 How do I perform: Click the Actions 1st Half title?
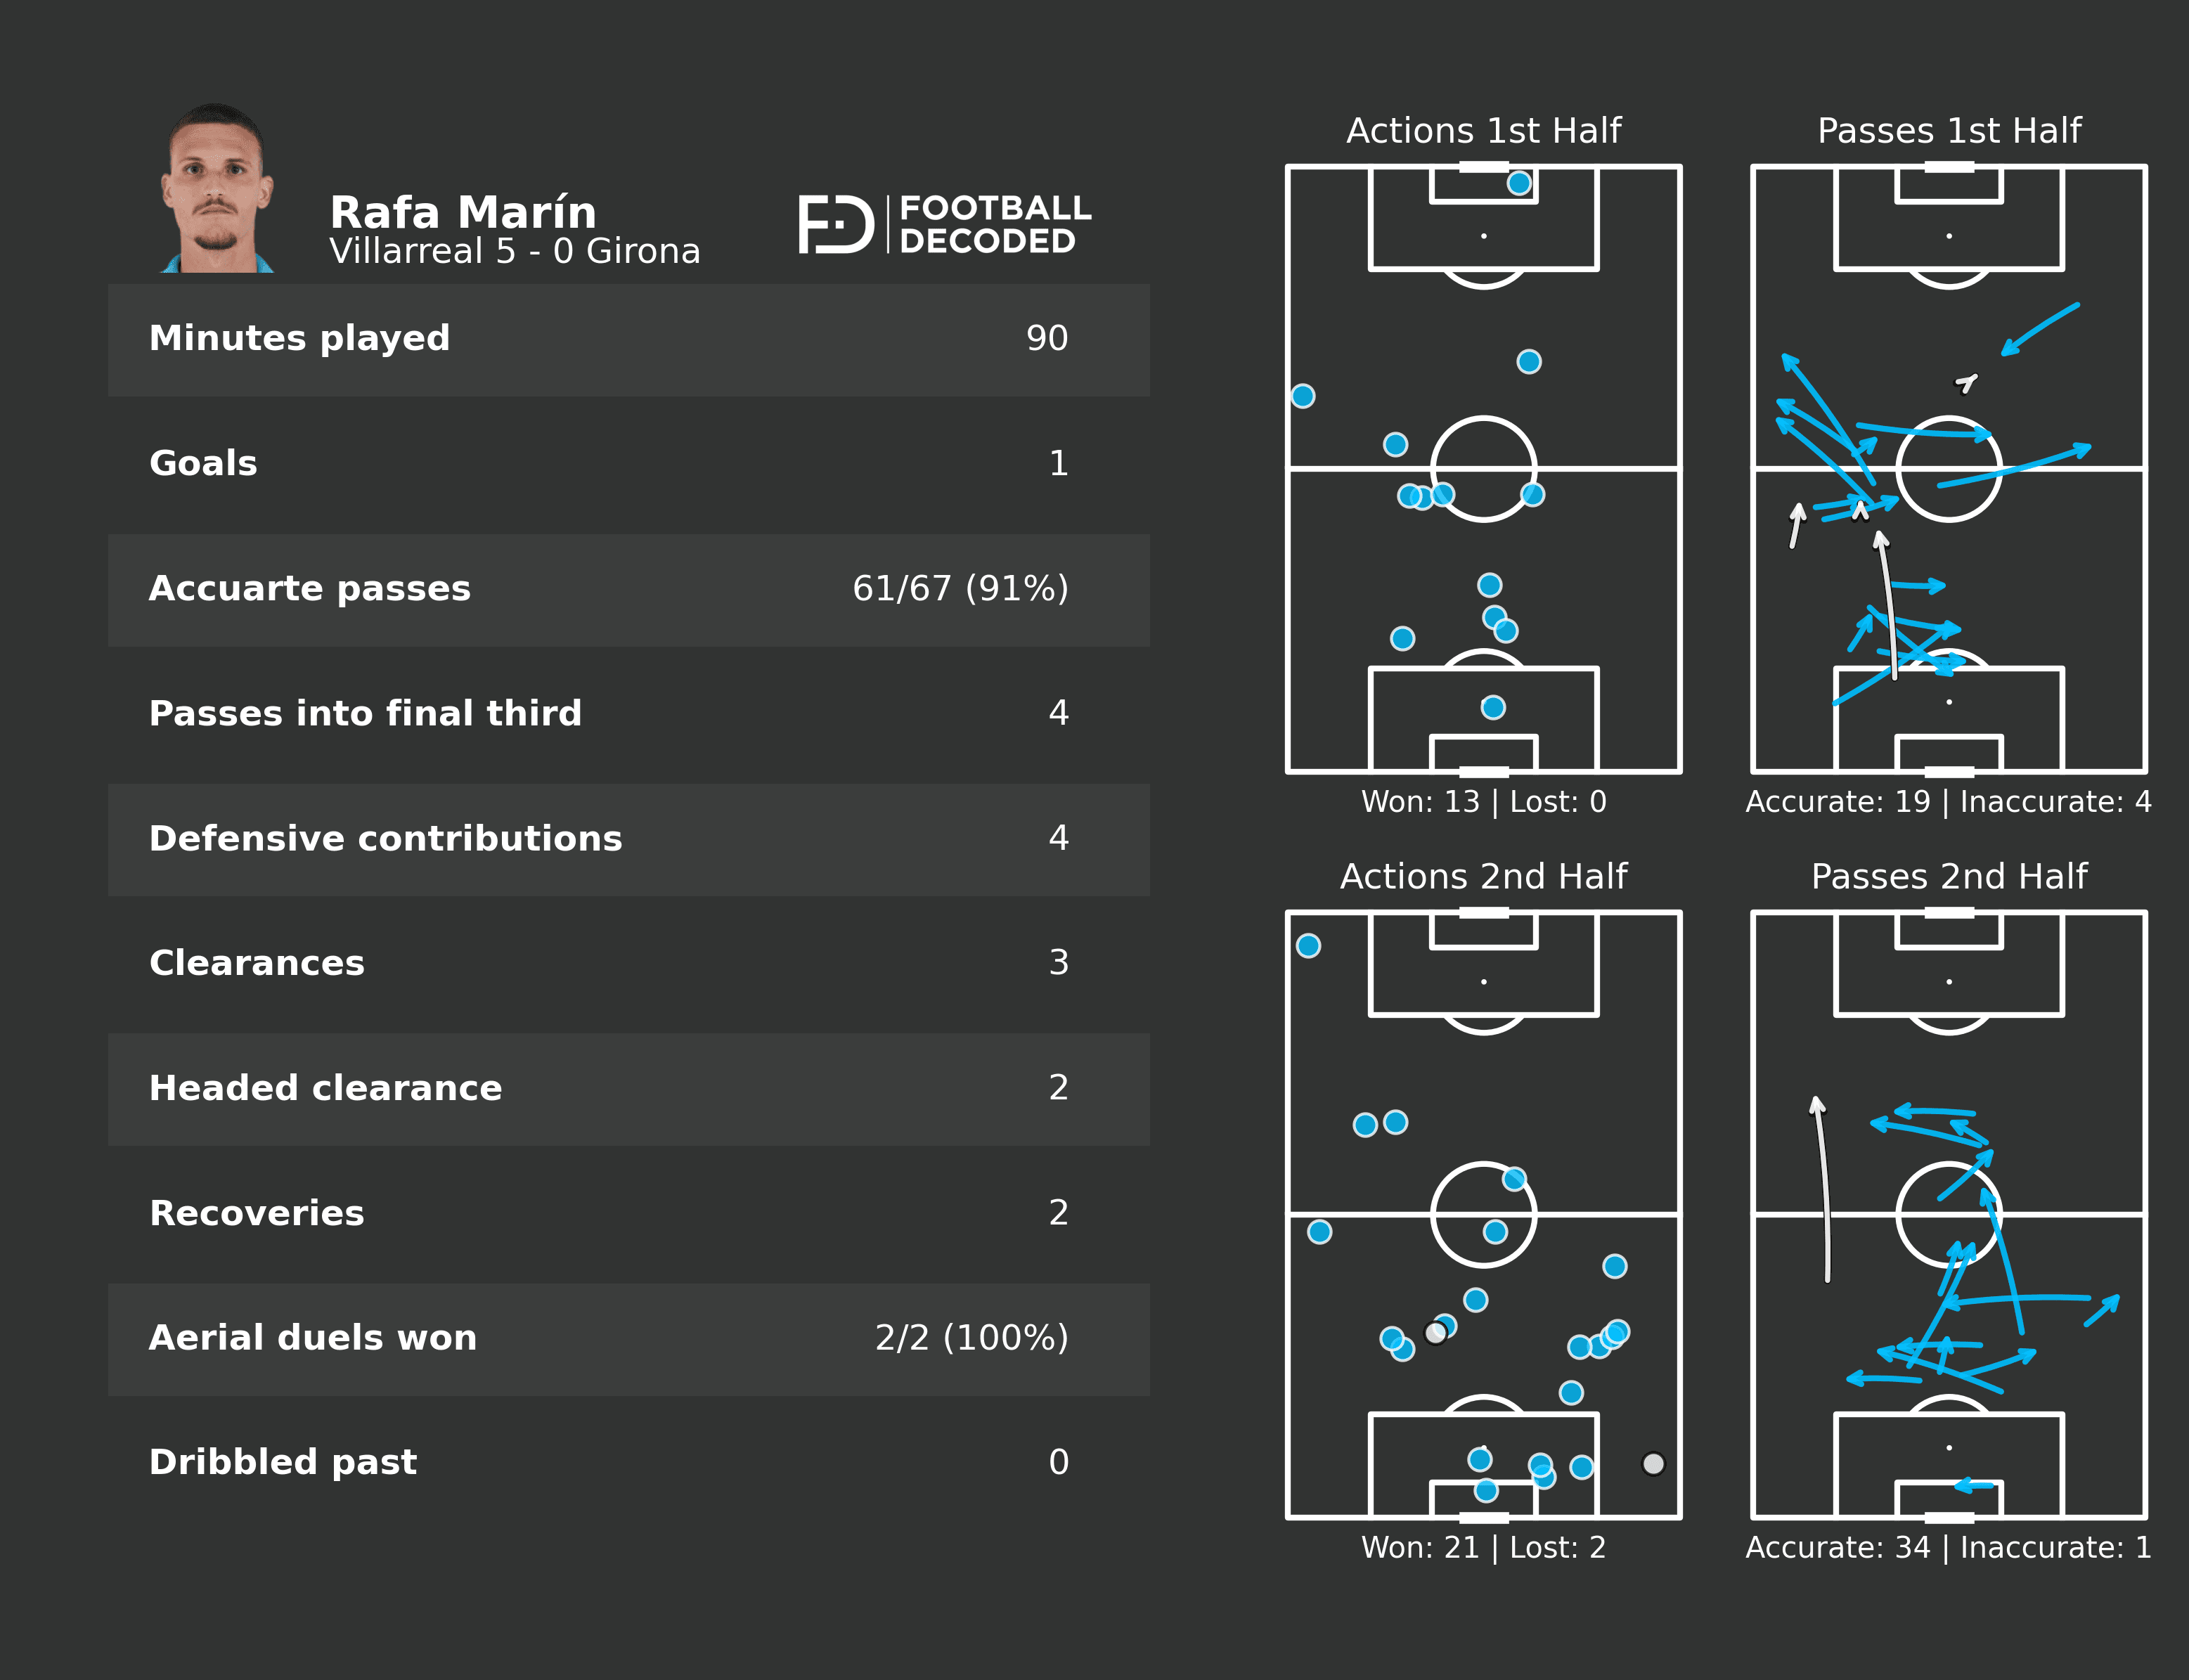(x=1483, y=131)
